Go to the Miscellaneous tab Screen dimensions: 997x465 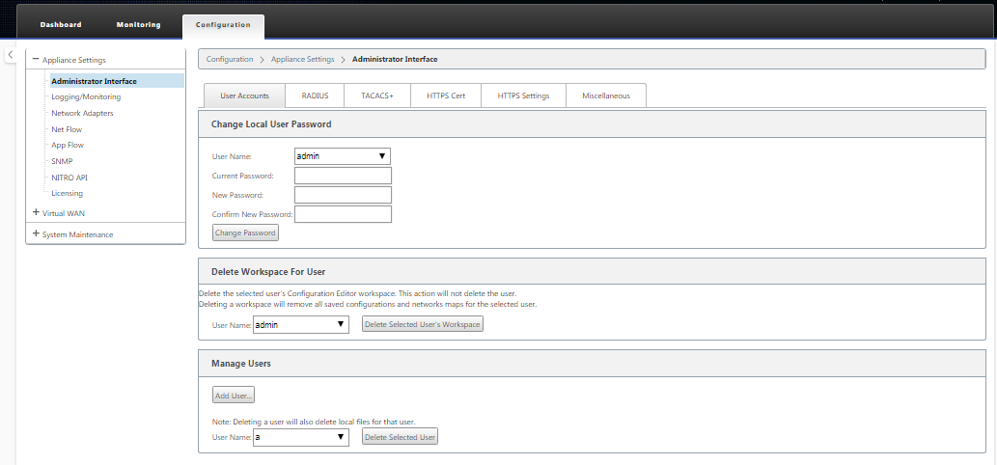click(x=606, y=96)
